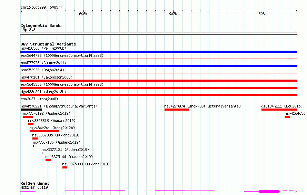Select the red bar of nsv4270974
Viewport: 307px width, 195px height.
177,110
